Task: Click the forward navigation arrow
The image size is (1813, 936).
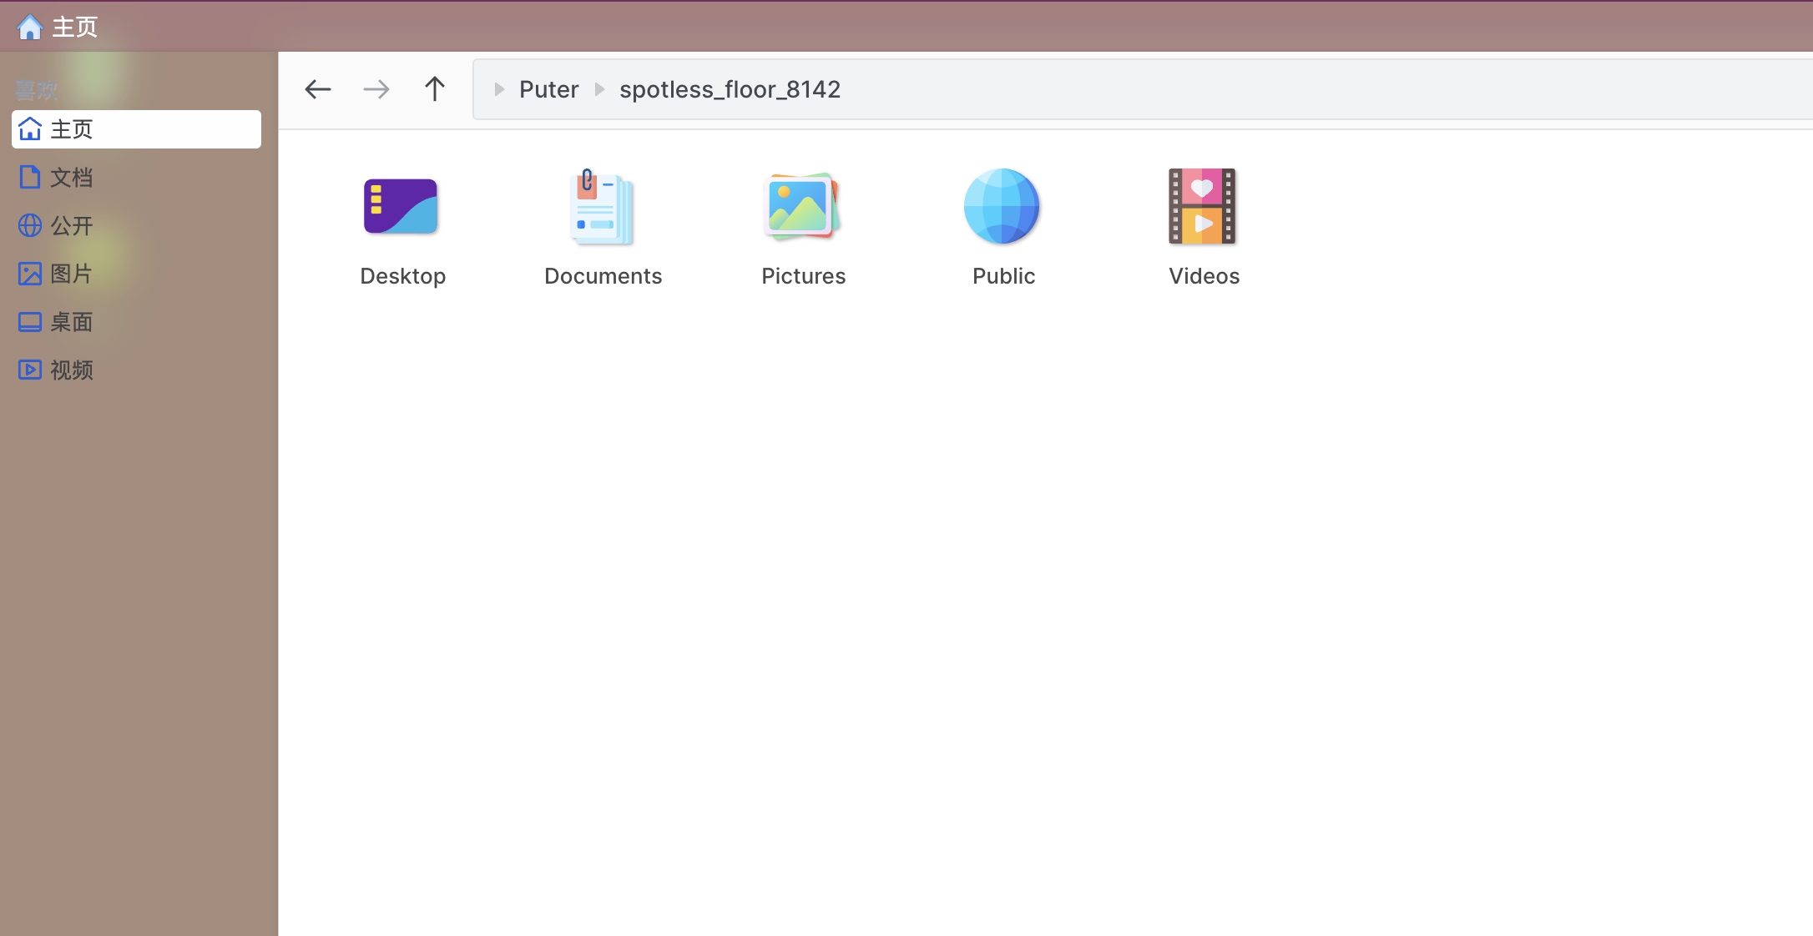Action: 376,89
